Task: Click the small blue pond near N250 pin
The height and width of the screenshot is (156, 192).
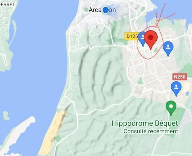Action: click(x=187, y=94)
